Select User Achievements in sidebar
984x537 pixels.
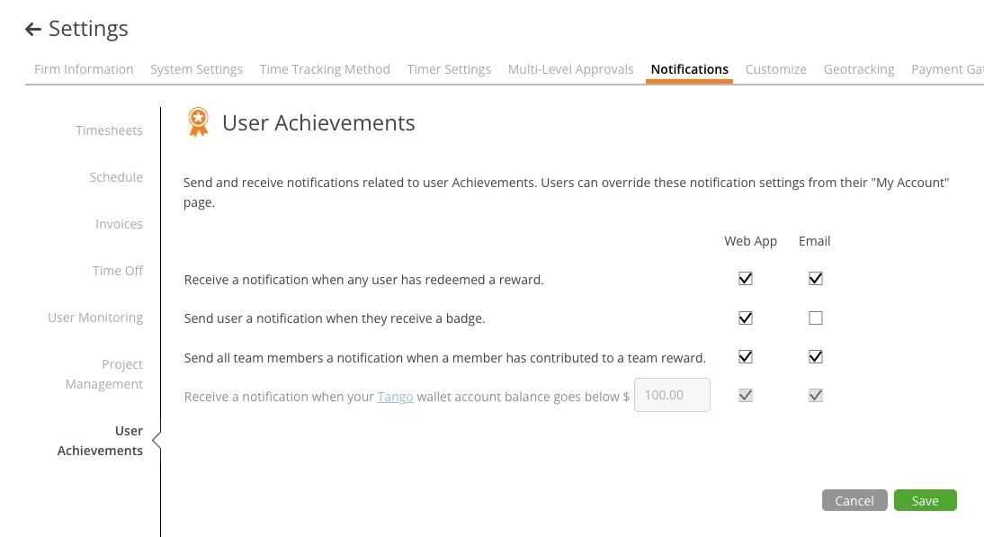(100, 441)
